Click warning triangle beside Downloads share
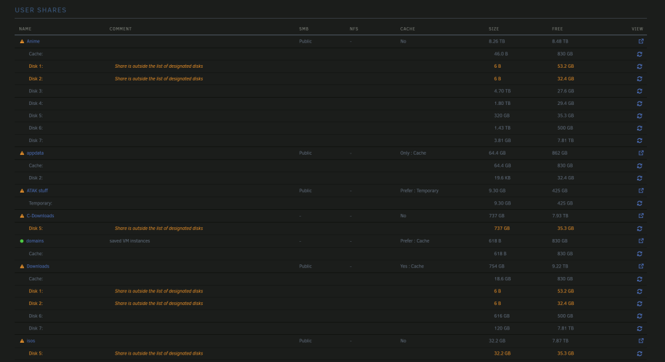Image resolution: width=665 pixels, height=362 pixels. click(22, 266)
